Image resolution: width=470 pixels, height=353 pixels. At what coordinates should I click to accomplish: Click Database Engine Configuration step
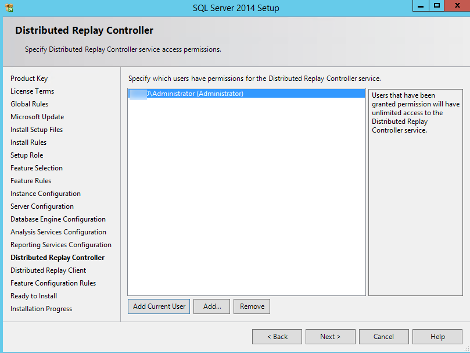pos(58,219)
